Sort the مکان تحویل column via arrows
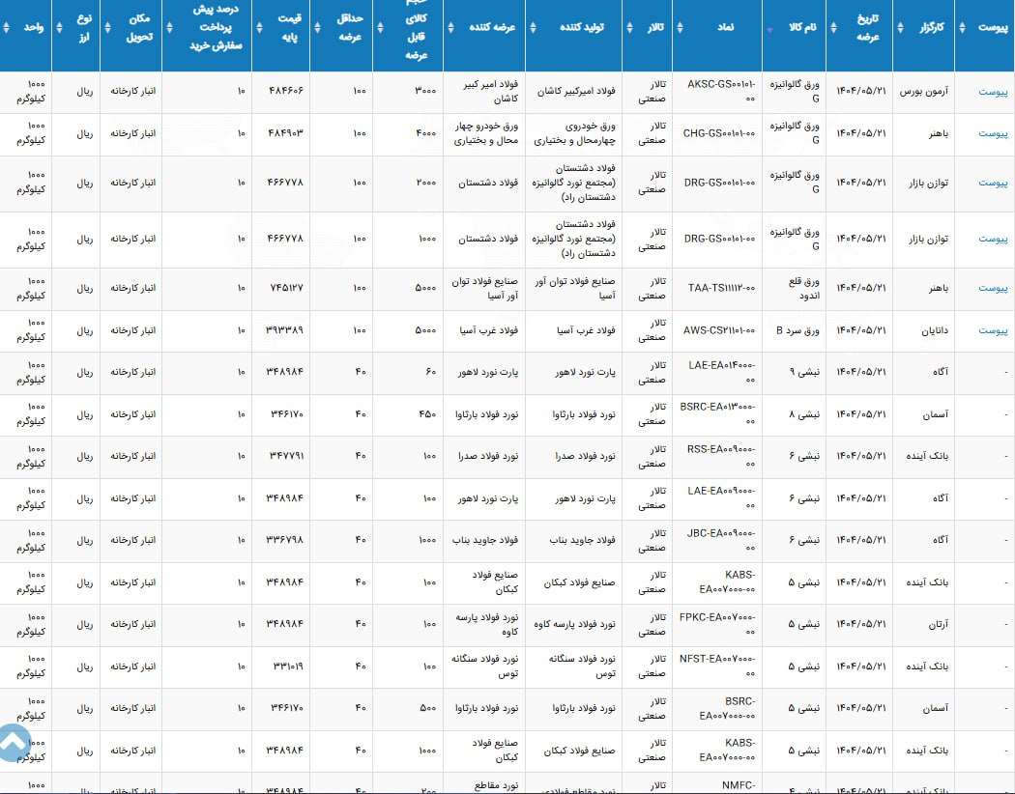This screenshot has width=1015, height=794. 107,27
